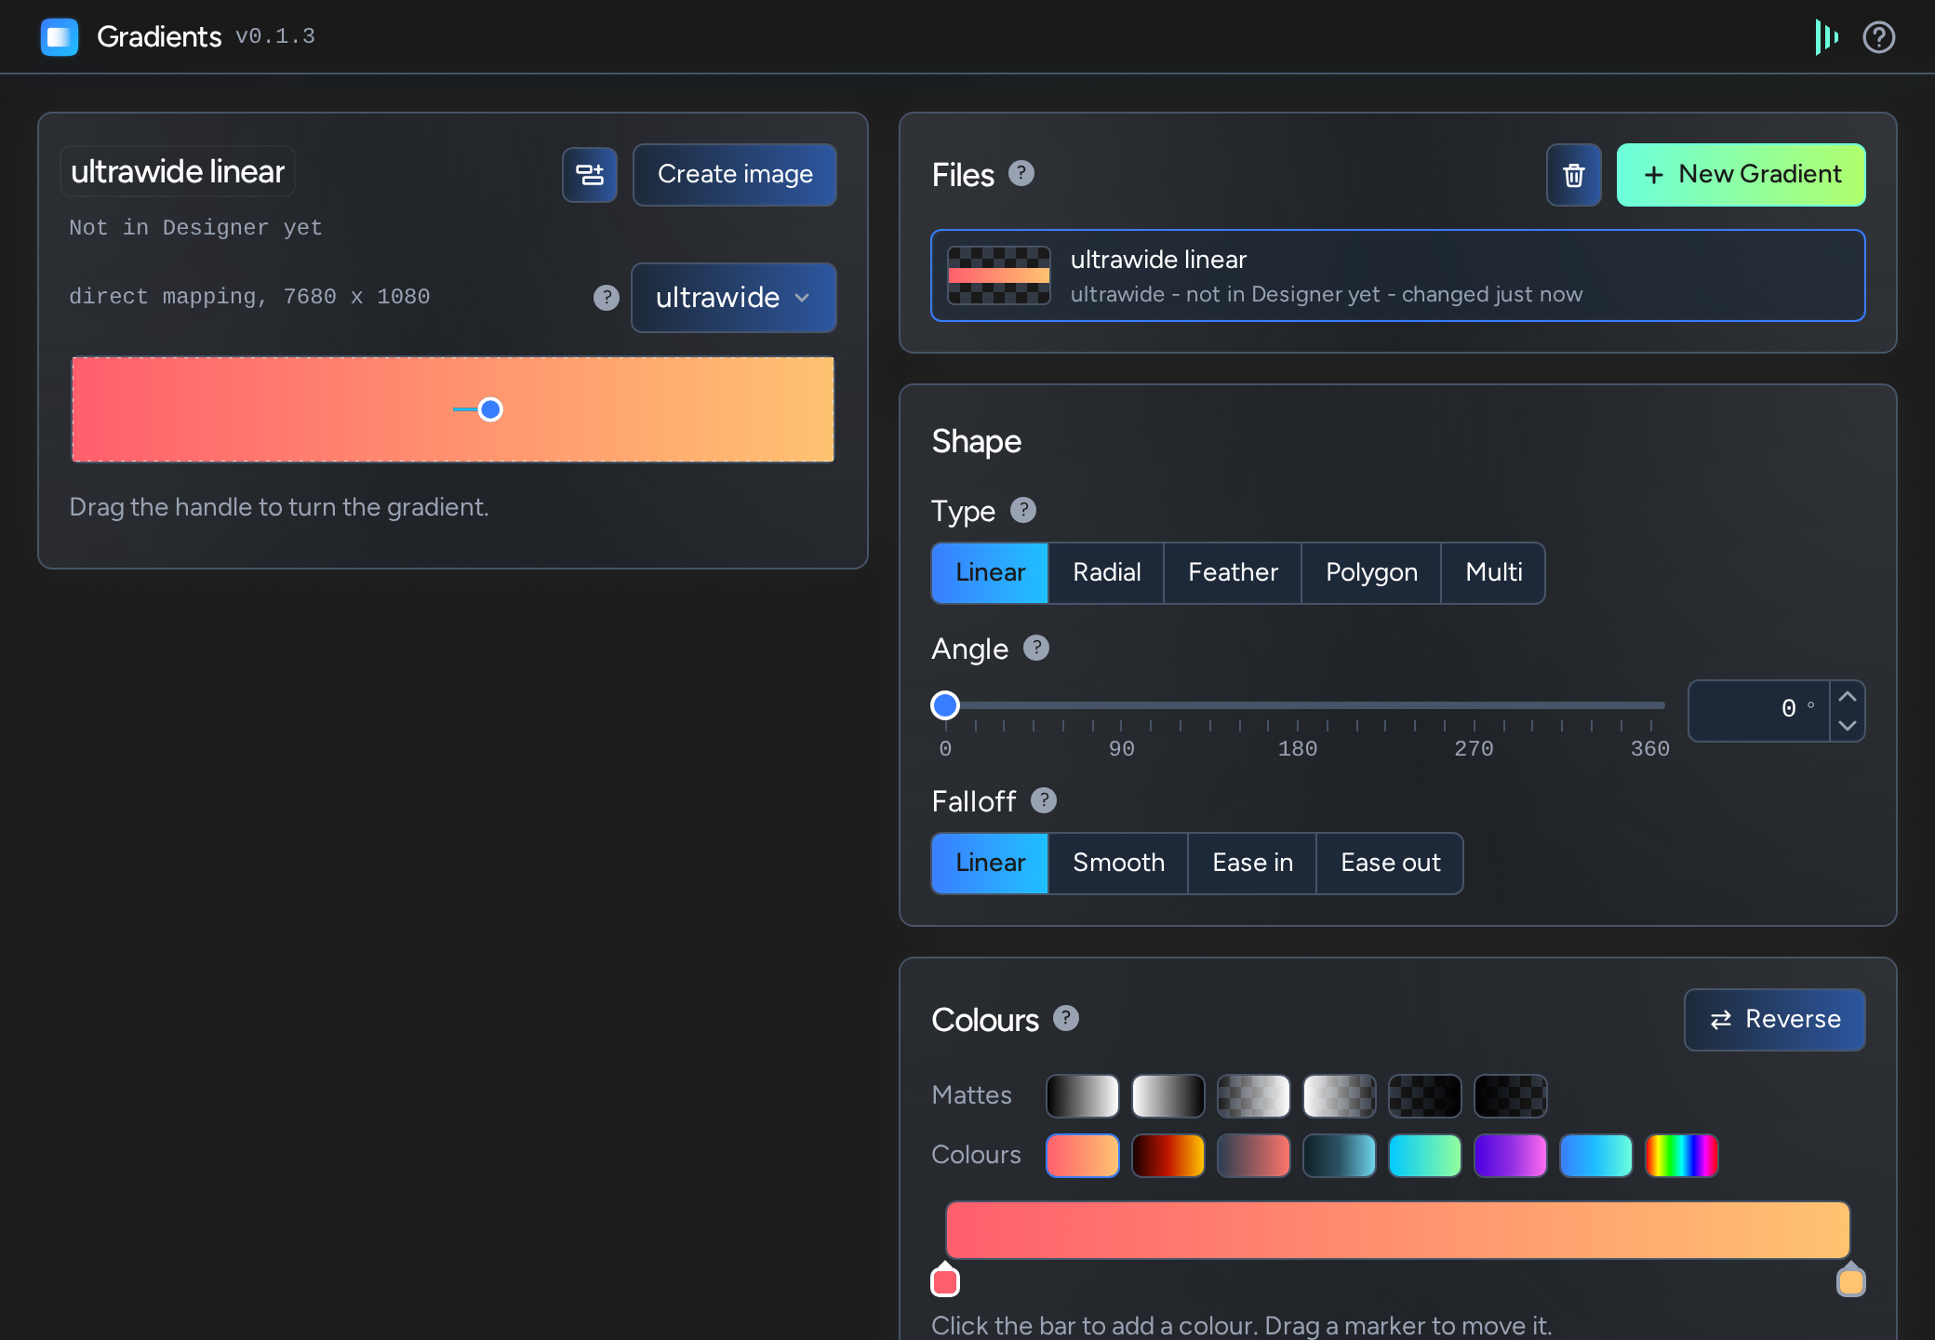Open the Falloff help question mark

click(x=1044, y=800)
